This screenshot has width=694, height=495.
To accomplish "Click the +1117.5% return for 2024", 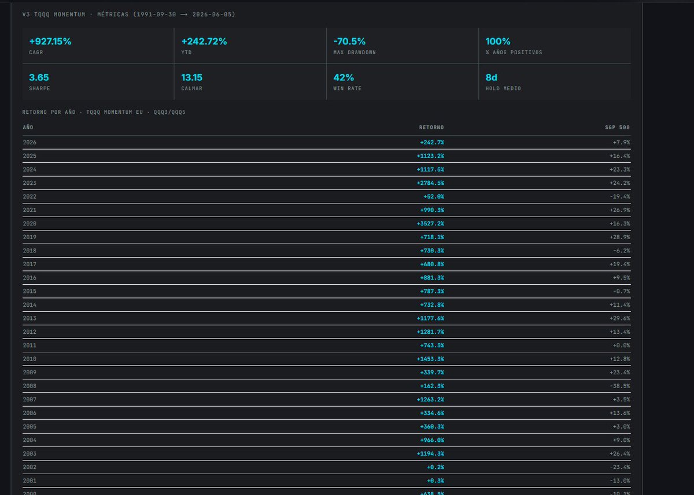I will [430, 169].
